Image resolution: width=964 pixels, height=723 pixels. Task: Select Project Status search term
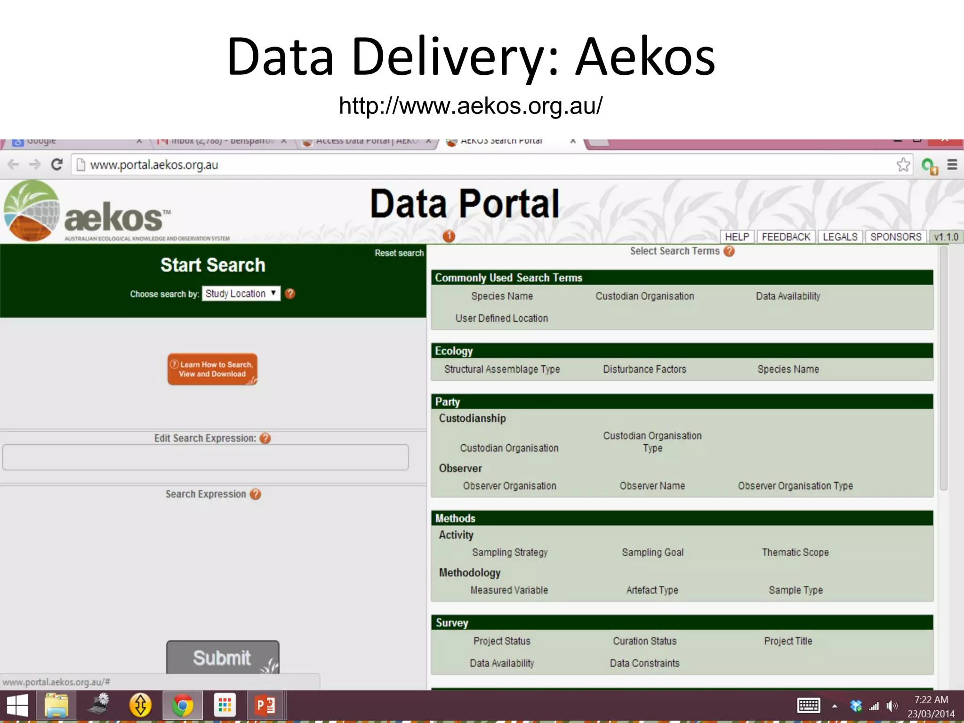pos(502,641)
